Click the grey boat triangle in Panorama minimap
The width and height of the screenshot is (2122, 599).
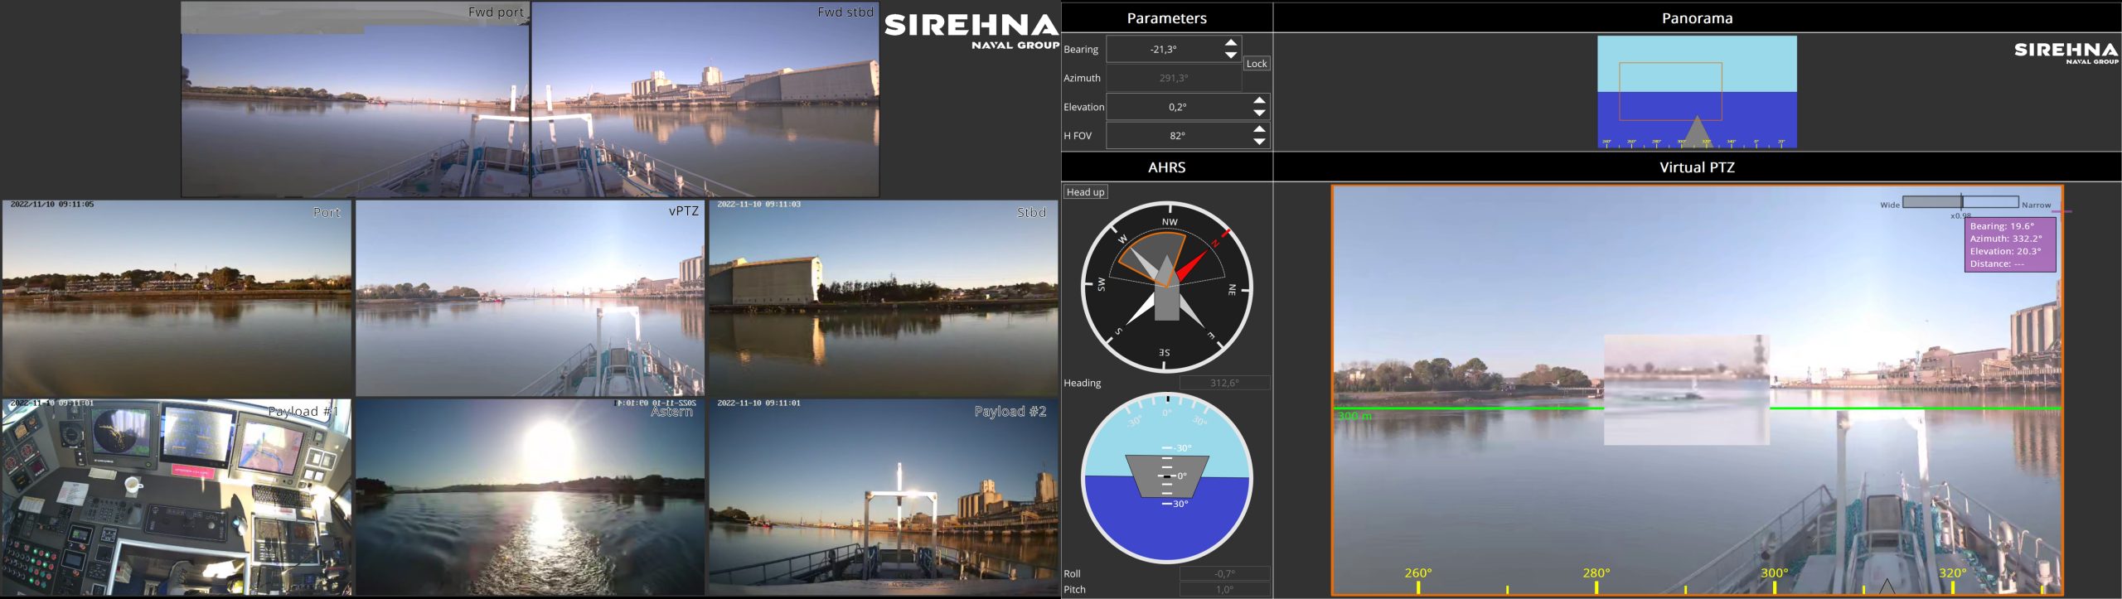(x=1697, y=131)
